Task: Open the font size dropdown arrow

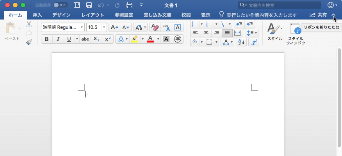Action: (104, 27)
